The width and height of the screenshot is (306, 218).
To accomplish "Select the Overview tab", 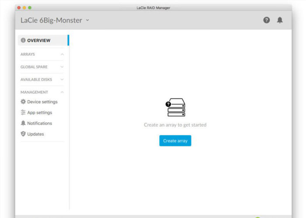I will pyautogui.click(x=43, y=40).
